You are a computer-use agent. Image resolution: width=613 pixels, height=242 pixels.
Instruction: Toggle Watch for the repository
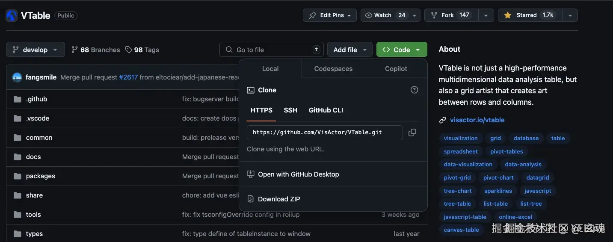pos(384,15)
